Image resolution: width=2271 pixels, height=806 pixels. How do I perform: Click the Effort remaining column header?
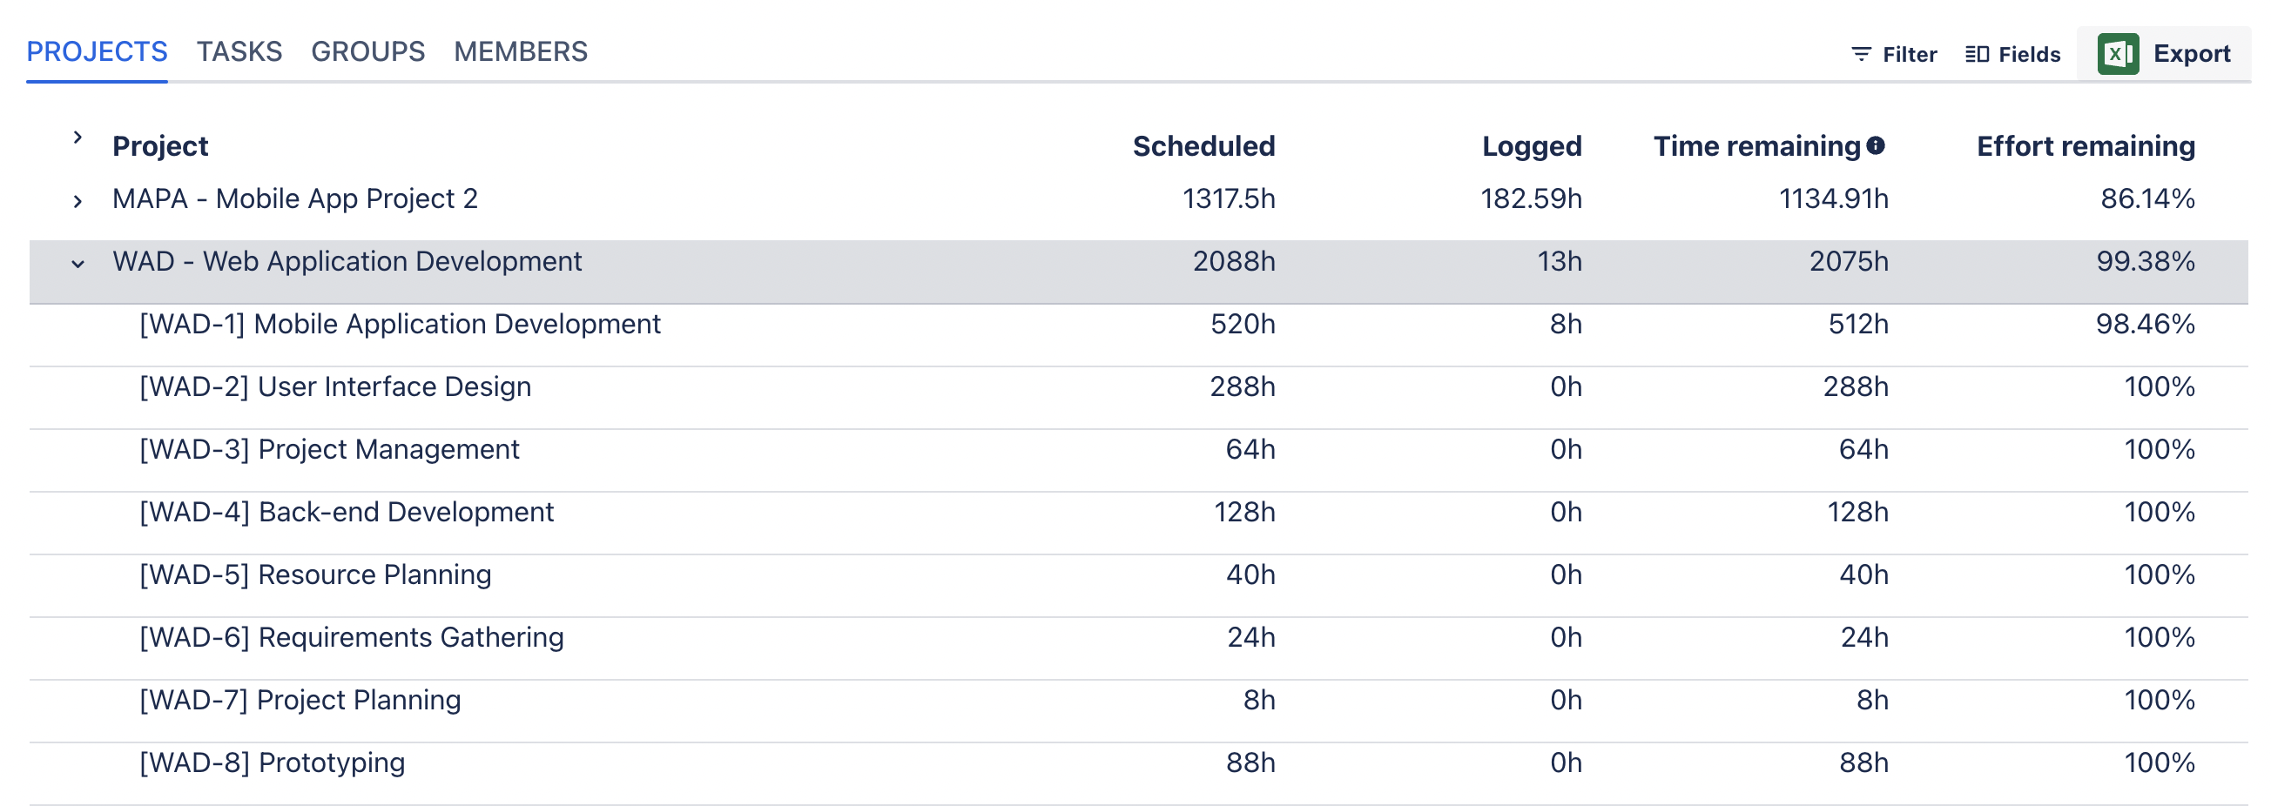click(2085, 146)
